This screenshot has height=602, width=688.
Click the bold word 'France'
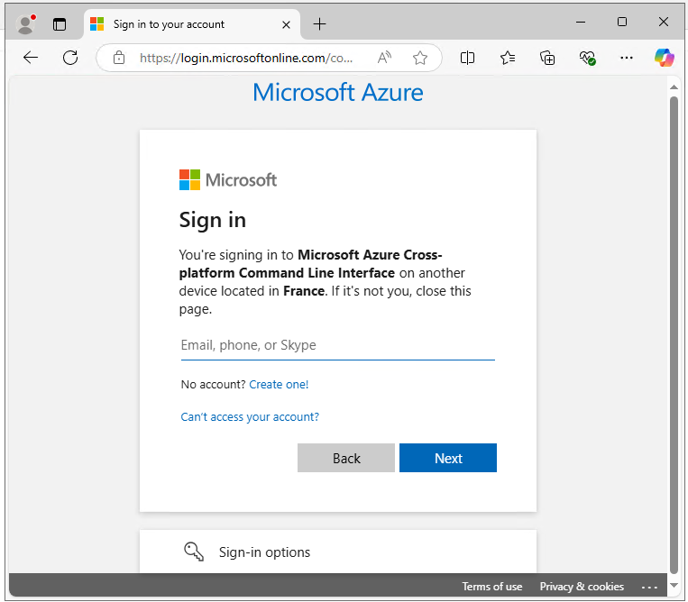[304, 291]
